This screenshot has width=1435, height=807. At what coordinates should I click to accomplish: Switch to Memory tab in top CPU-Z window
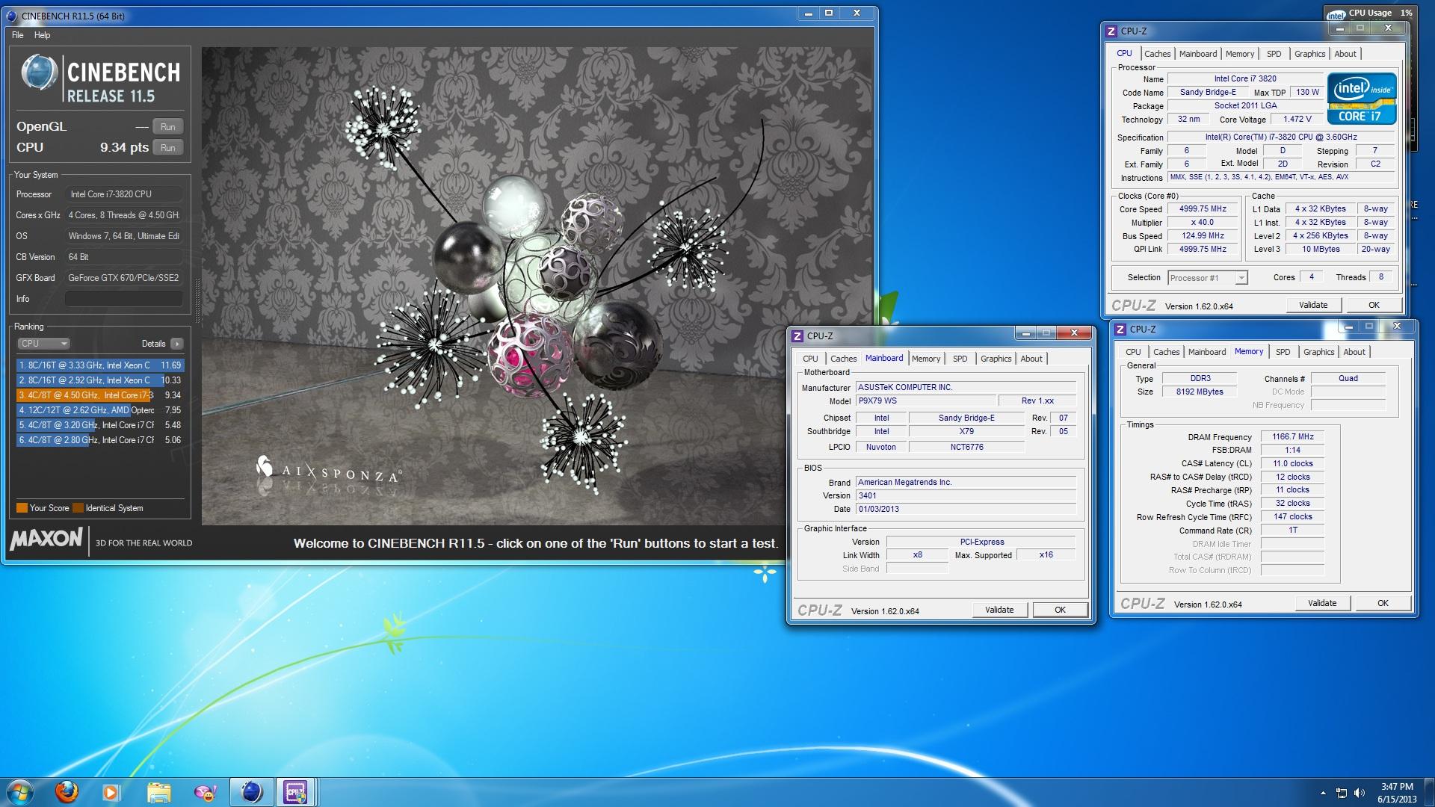(1240, 54)
